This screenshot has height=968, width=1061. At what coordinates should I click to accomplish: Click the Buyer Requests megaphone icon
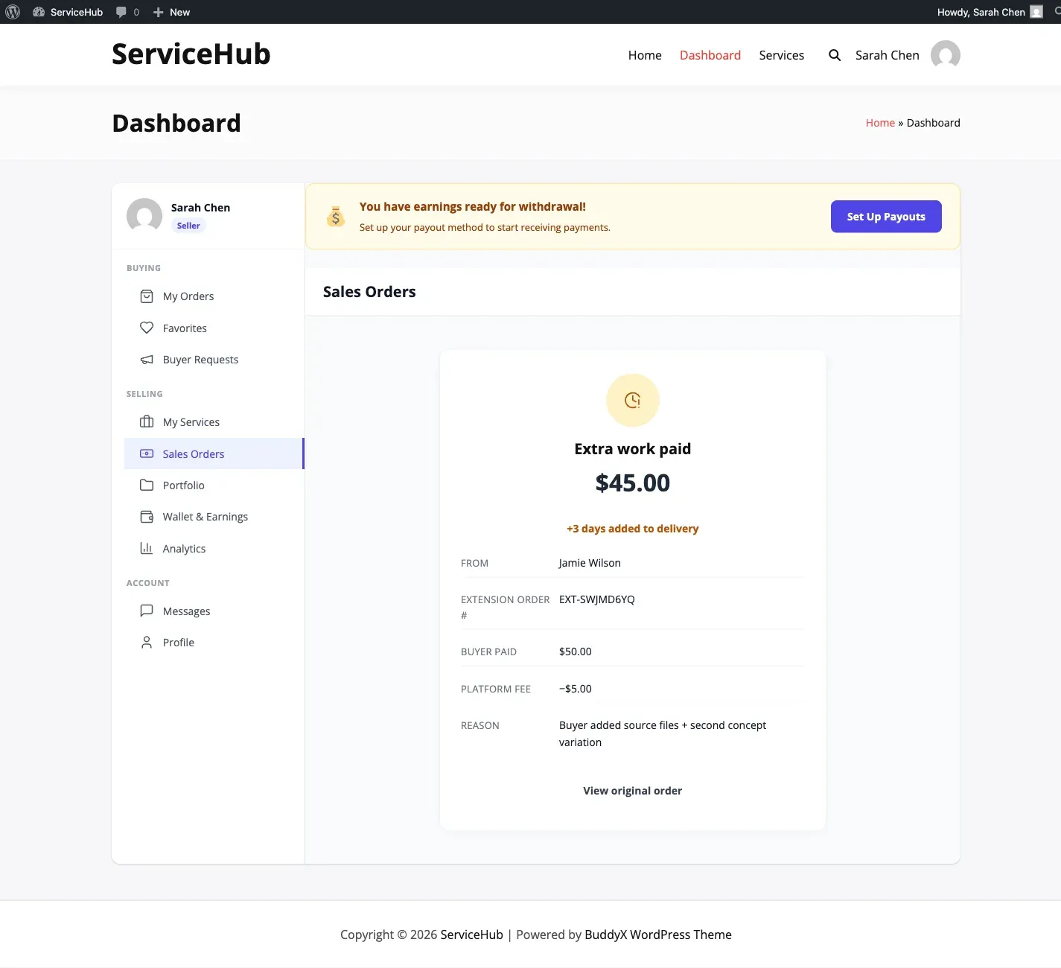tap(147, 360)
